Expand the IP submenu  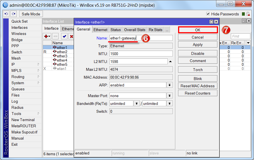click(39, 64)
